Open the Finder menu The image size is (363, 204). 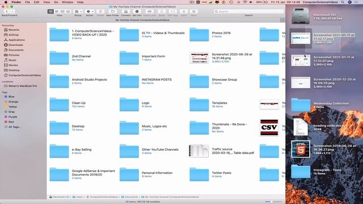pos(16,2)
